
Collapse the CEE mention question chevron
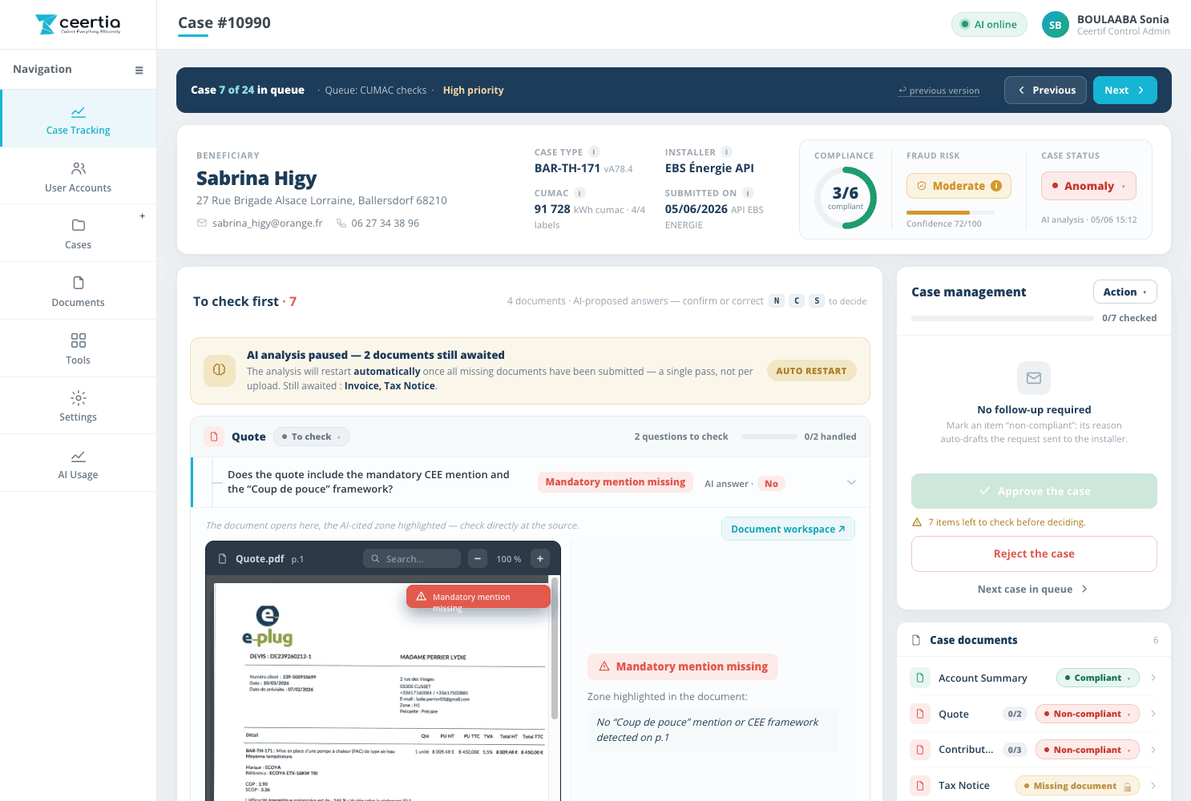tap(851, 482)
